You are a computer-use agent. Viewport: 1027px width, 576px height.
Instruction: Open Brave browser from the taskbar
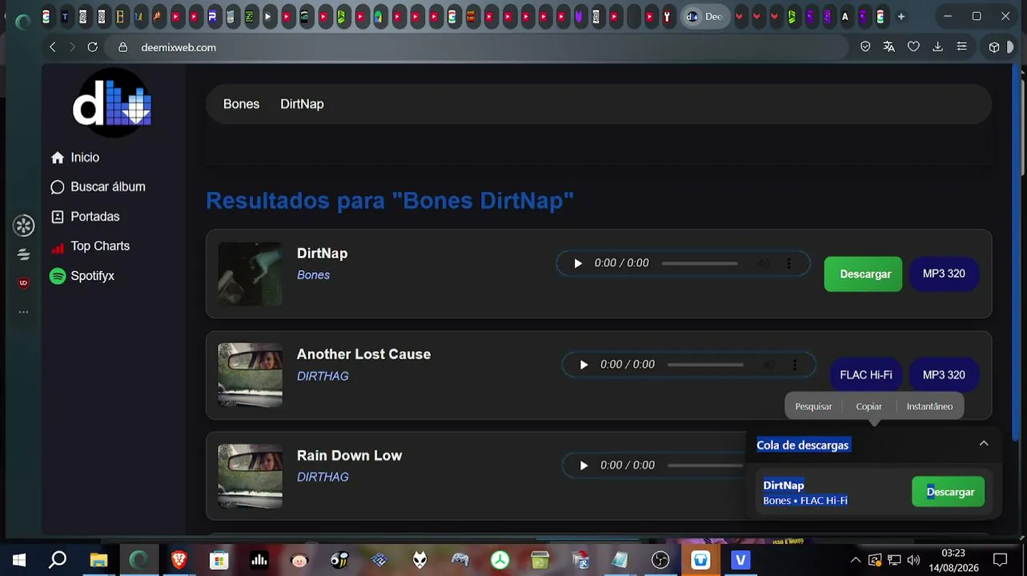tap(179, 560)
